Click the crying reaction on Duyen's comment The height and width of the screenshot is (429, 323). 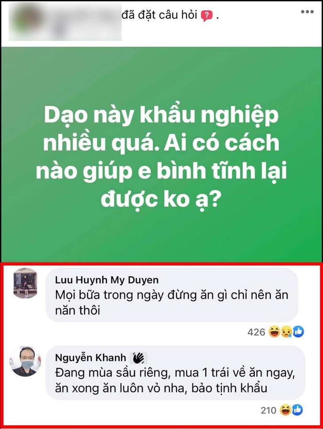[286, 332]
